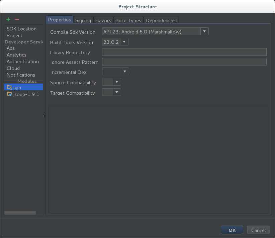Click the Developer Services section header
The width and height of the screenshot is (275, 238).
click(24, 42)
